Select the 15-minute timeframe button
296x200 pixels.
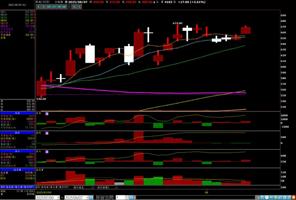(x=54, y=7)
